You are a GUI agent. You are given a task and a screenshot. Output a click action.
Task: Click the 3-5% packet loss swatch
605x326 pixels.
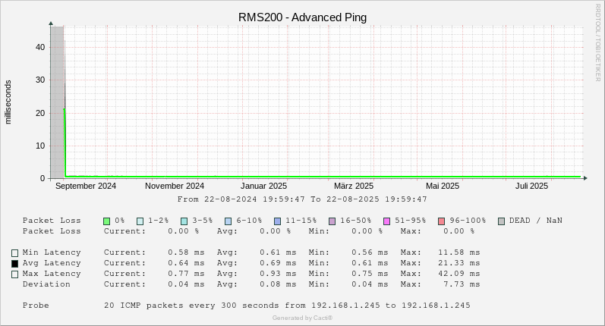(x=184, y=221)
